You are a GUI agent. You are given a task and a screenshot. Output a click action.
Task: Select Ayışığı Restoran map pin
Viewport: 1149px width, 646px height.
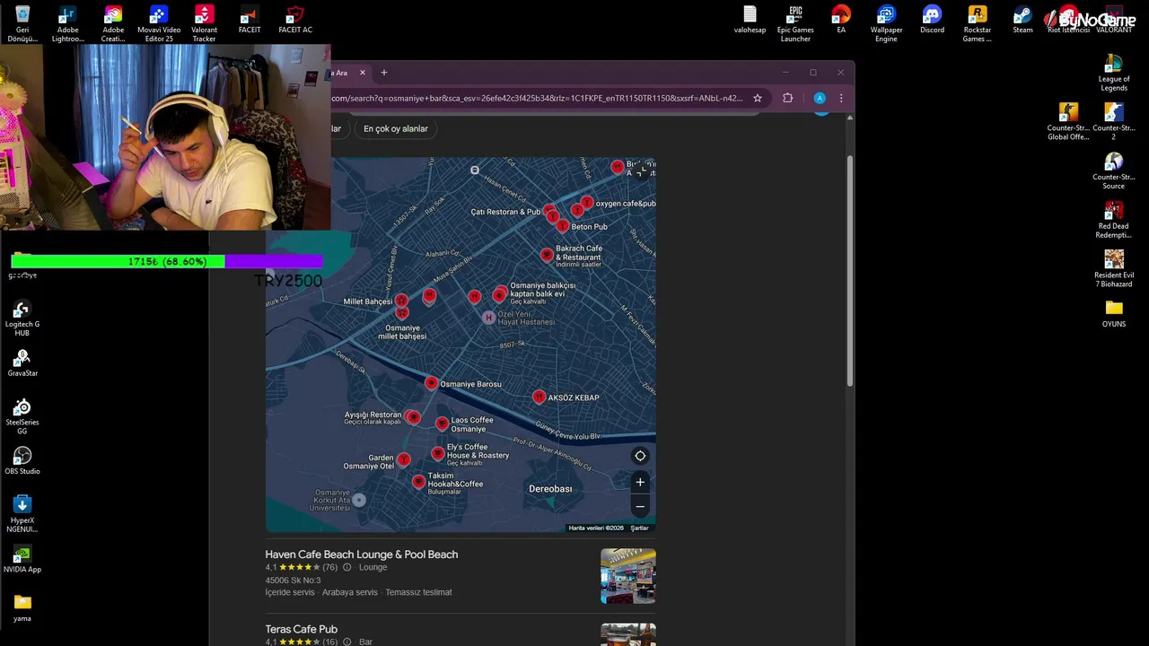coord(412,416)
